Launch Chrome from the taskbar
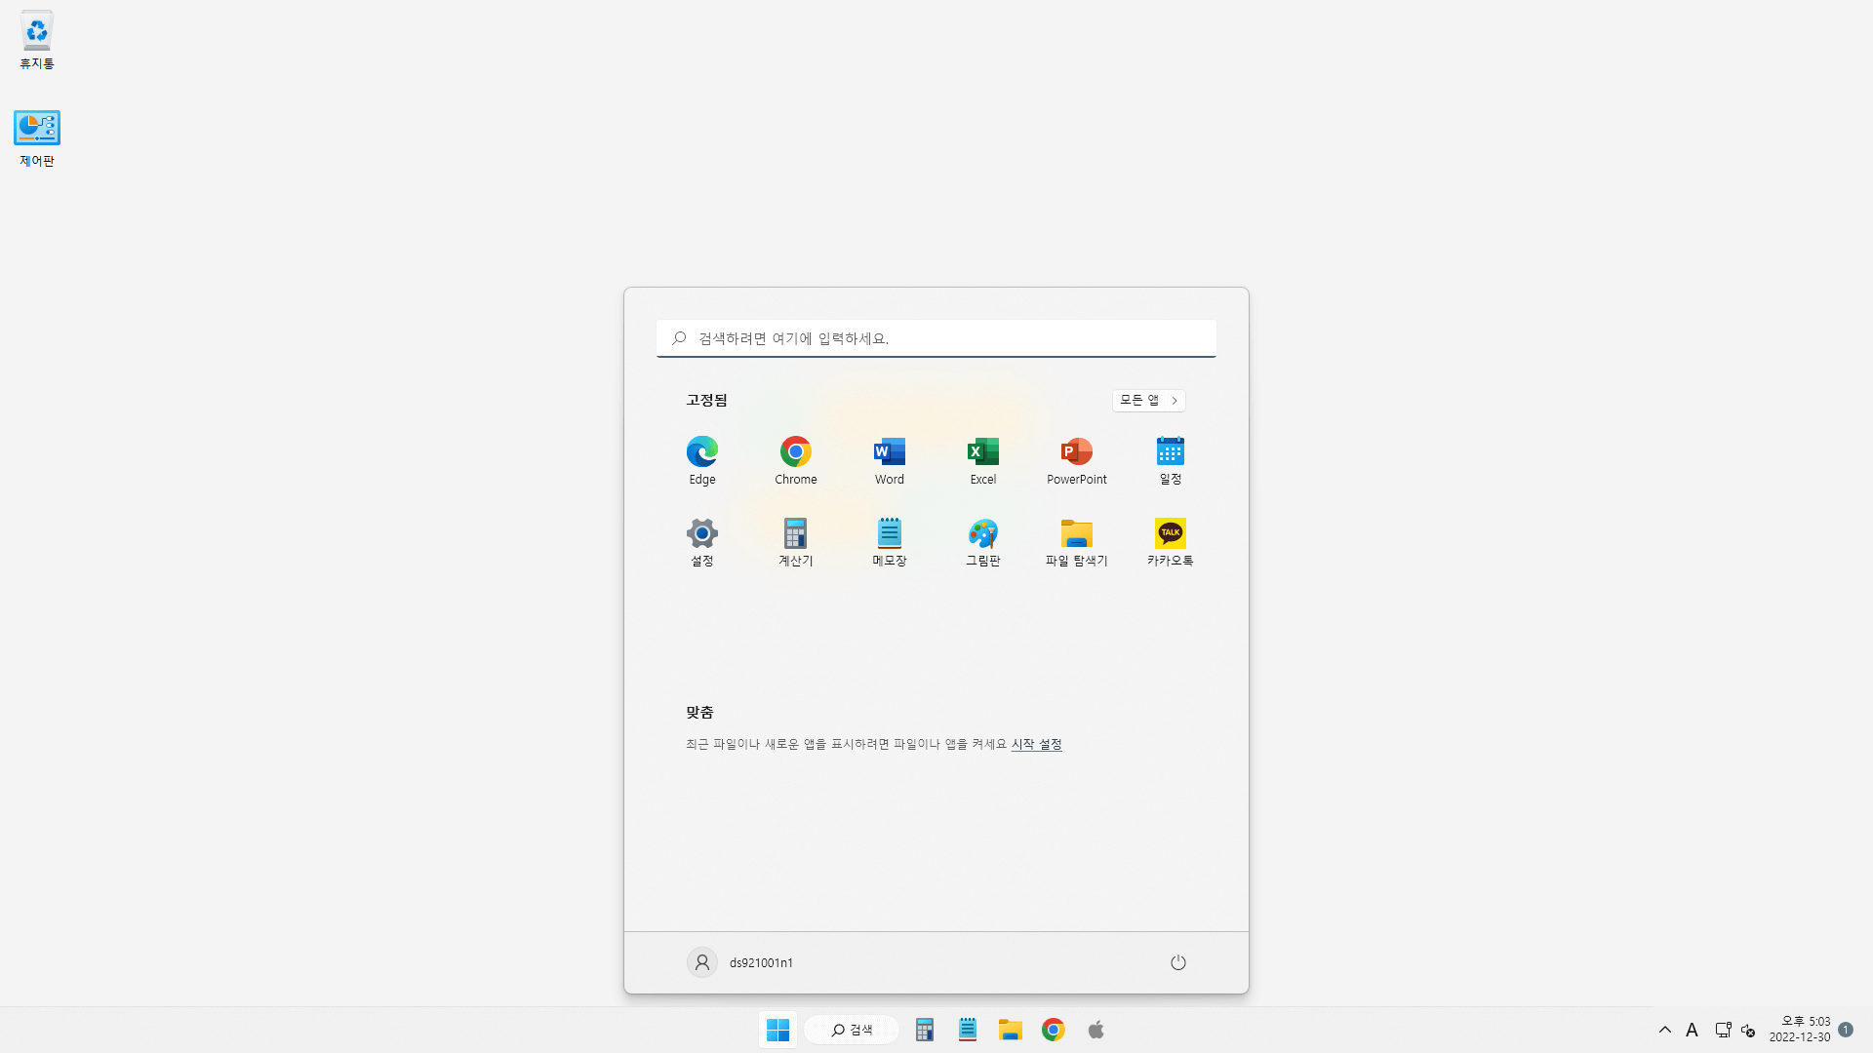Screen dimensions: 1873x1053 (x=1054, y=1030)
